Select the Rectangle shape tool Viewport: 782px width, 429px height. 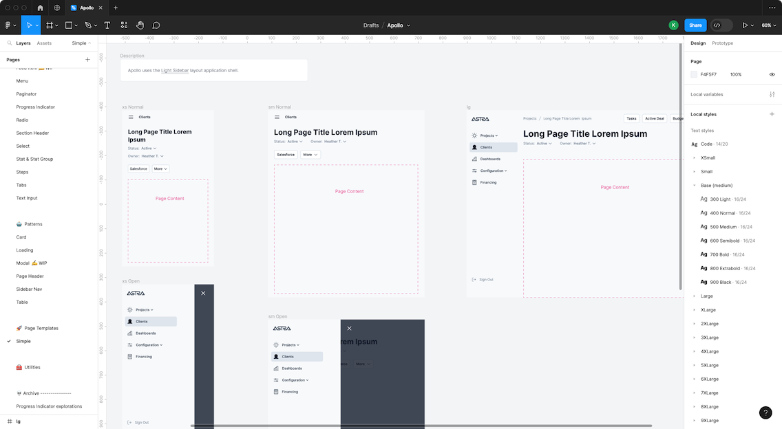[69, 25]
